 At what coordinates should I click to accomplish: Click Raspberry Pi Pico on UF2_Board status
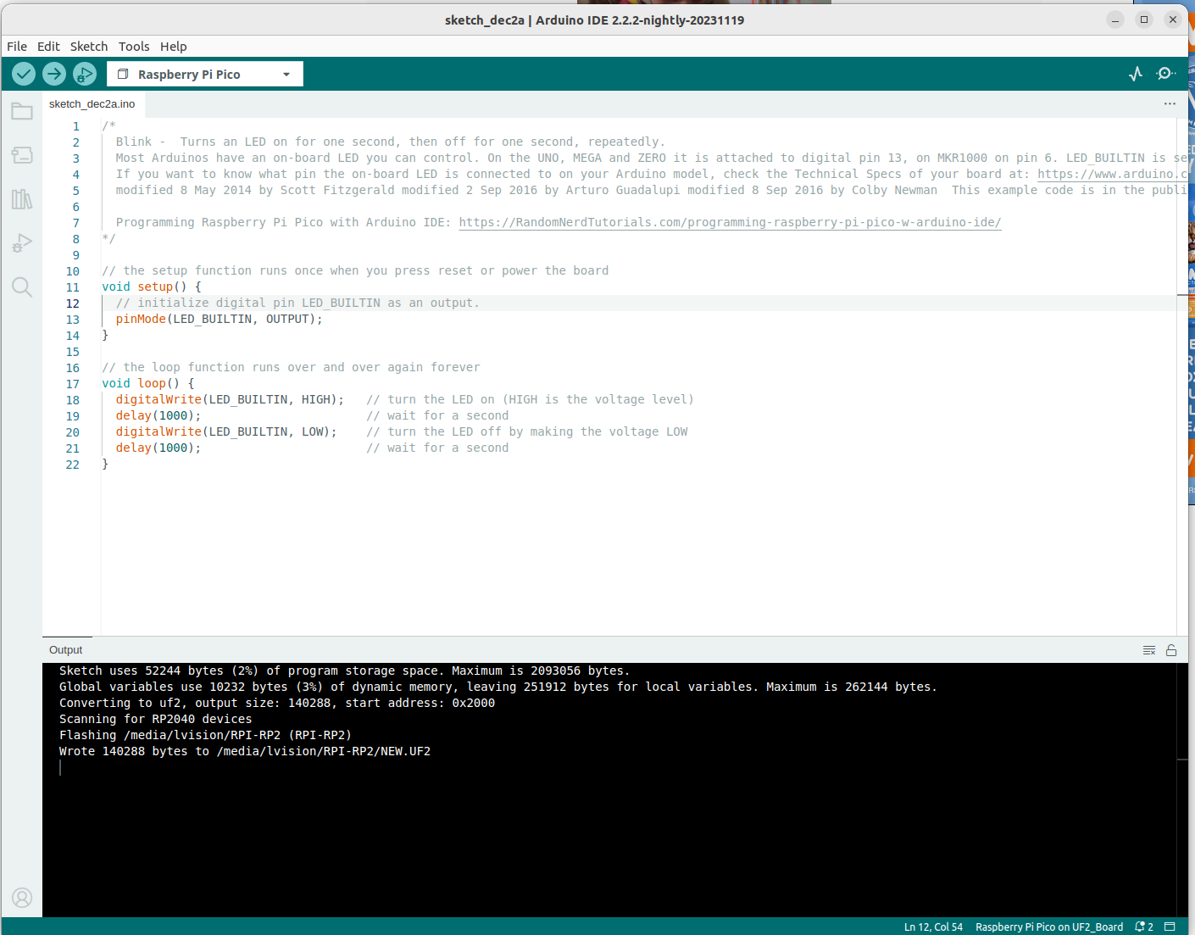1049,927
